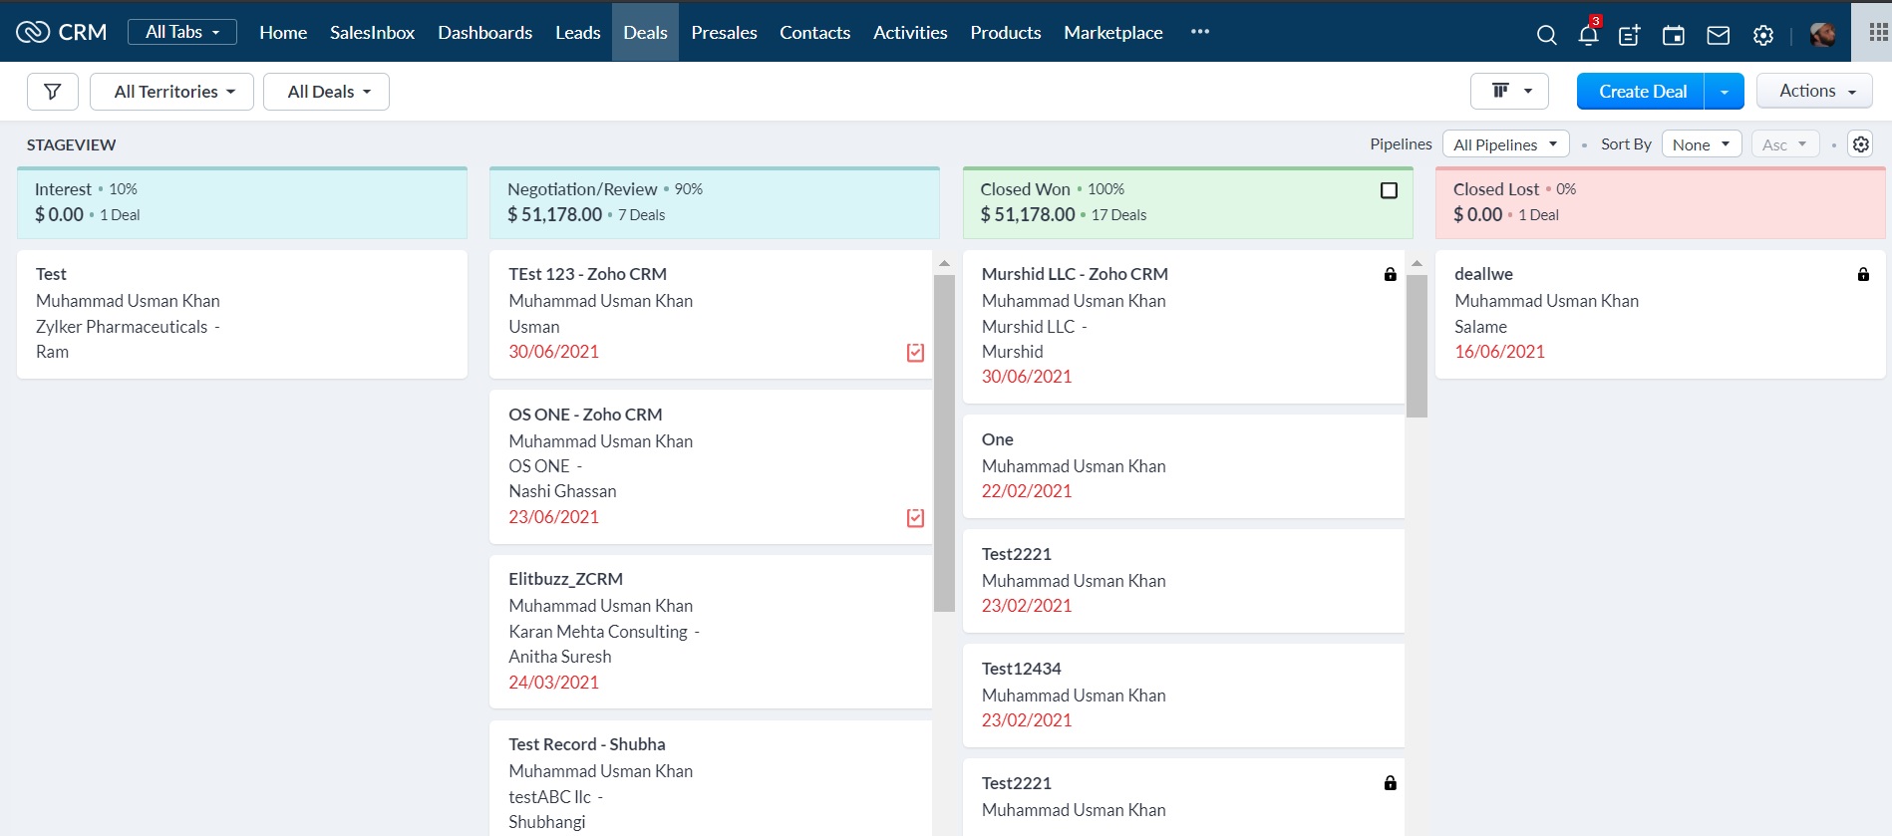
Task: Open the notifications bell
Action: coord(1588,35)
